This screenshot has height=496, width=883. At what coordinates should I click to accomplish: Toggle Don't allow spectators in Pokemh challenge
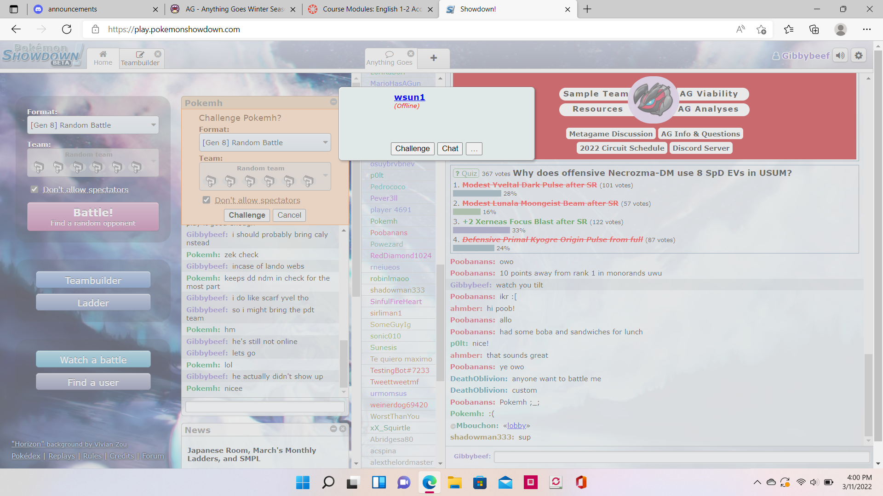coord(206,200)
